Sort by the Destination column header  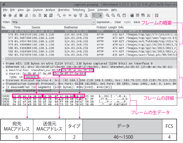(x=71, y=27)
